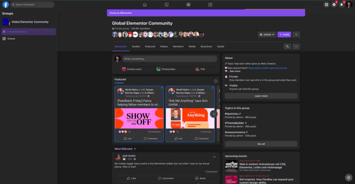The image size is (355, 184).
Task: Open the Joined dropdown button
Action: (267, 35)
